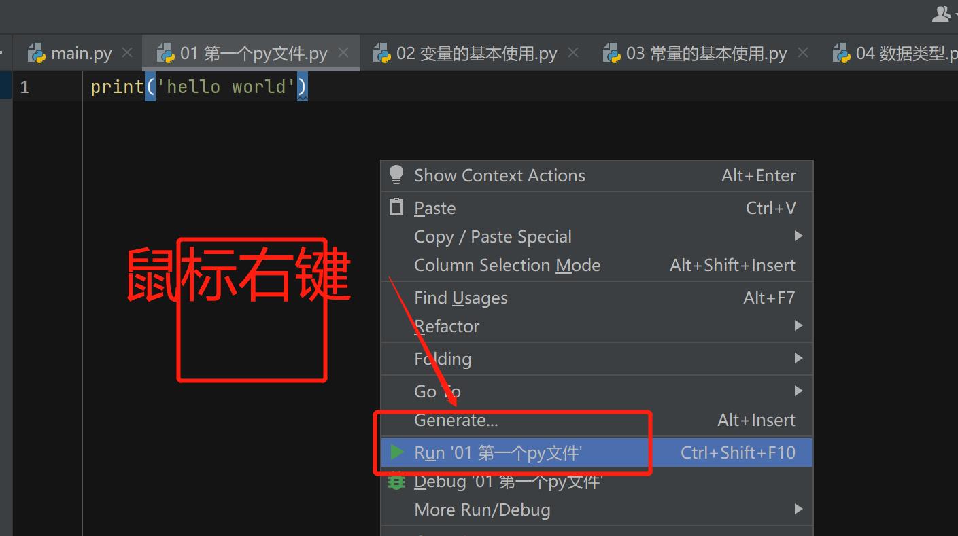Expand the Go To submenu
This screenshot has height=536, width=958.
(x=596, y=391)
